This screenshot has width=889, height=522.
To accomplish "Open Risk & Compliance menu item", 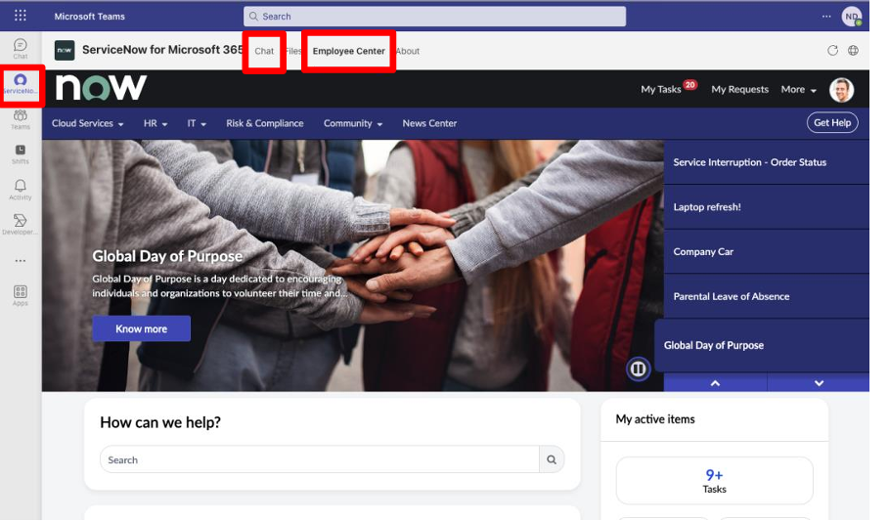I will 265,123.
